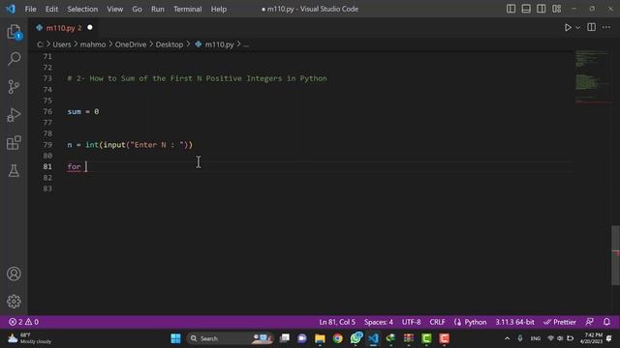Open the Windows Start menu

coord(175,338)
